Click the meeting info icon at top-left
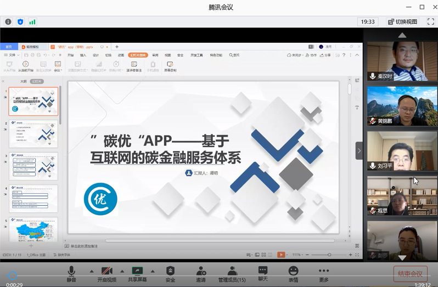 [x=8, y=22]
